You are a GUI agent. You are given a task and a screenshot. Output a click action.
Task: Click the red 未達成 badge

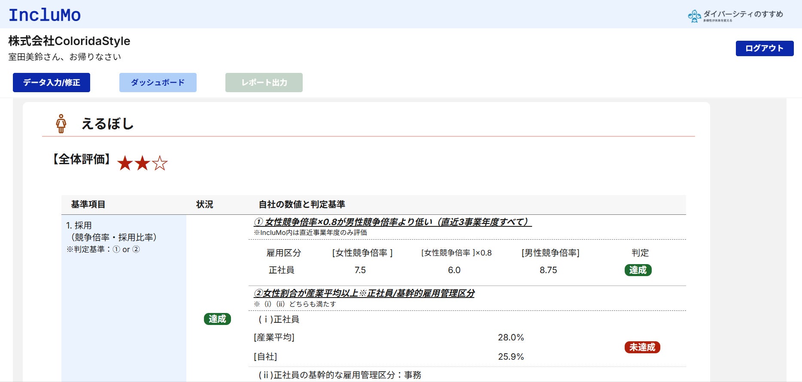642,347
